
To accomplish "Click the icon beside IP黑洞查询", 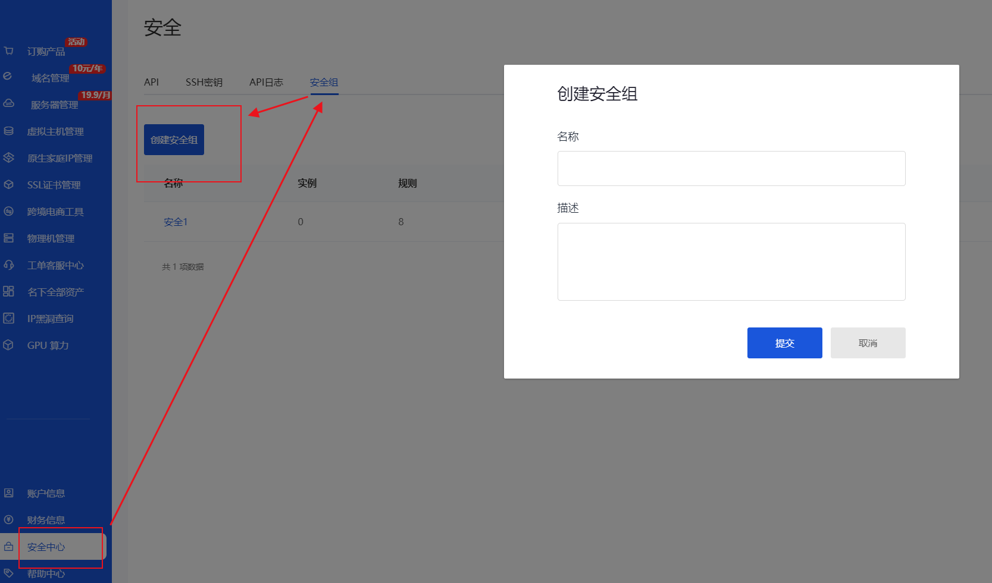I will pos(8,318).
